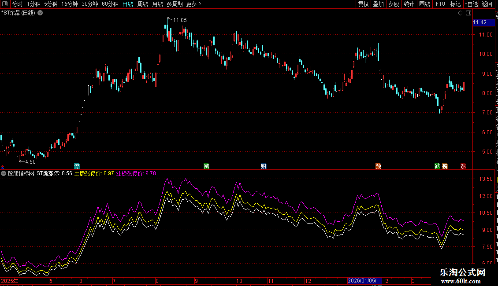Toggle the left sidebar panel icon
This screenshot has height=286, width=498.
tap(5, 4)
